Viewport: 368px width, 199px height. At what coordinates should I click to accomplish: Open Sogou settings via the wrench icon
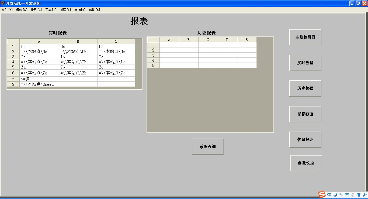click(364, 194)
